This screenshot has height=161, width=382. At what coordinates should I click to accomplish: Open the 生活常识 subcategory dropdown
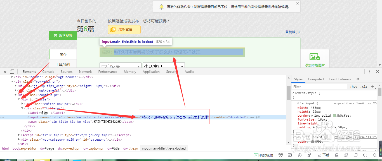[x=164, y=66]
